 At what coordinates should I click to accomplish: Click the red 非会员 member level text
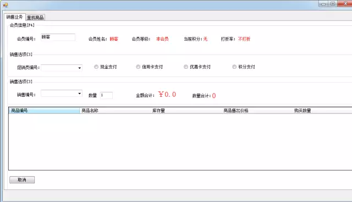coord(162,39)
